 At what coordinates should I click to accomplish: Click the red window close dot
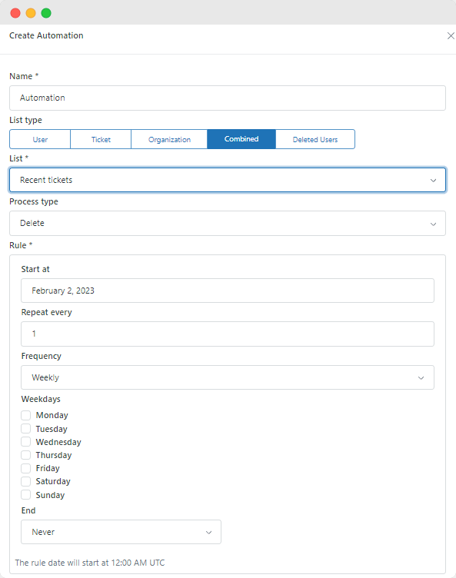pos(15,13)
